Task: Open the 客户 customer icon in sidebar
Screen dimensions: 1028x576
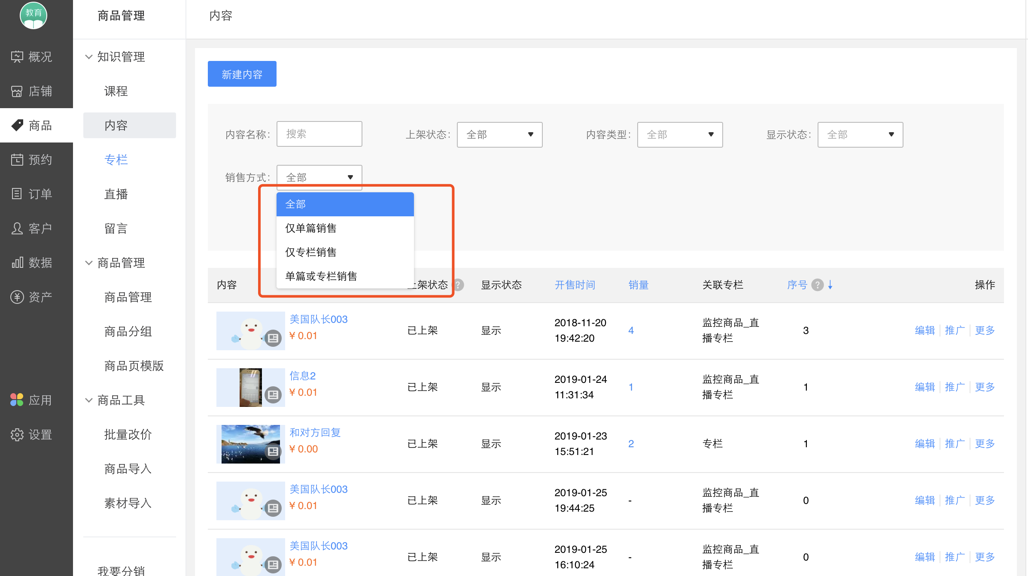Action: pyautogui.click(x=17, y=228)
